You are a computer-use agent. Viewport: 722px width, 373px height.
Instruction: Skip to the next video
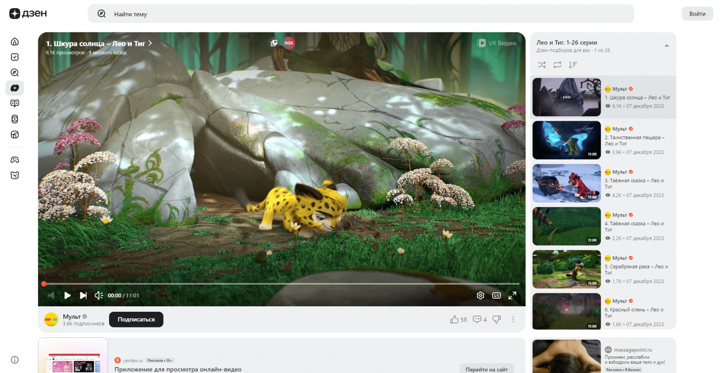coord(83,296)
